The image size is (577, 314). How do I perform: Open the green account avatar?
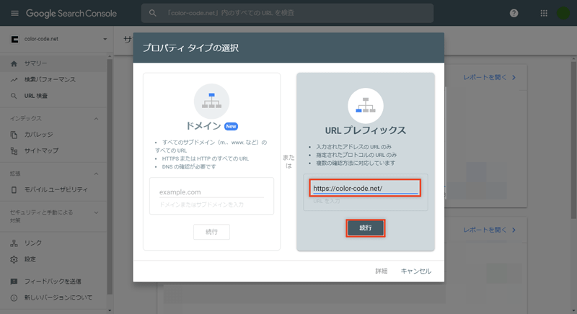pyautogui.click(x=563, y=13)
